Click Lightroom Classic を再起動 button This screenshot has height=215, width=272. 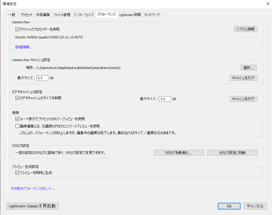point(32,206)
